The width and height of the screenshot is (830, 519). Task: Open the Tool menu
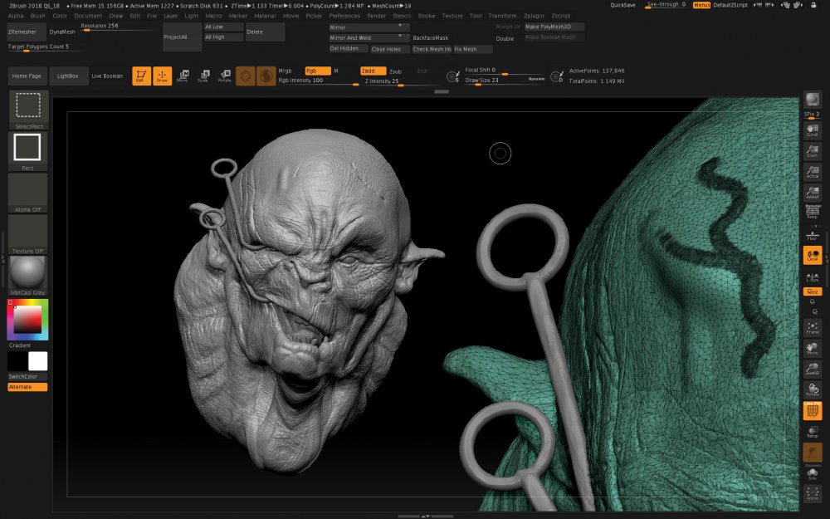coord(476,16)
